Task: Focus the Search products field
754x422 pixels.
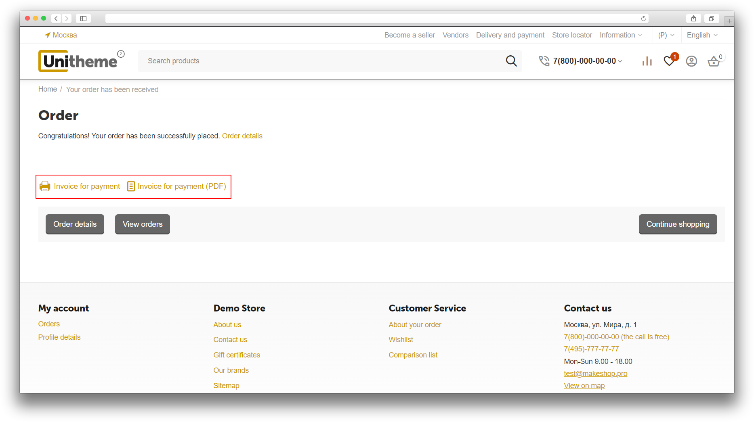Action: pos(319,61)
